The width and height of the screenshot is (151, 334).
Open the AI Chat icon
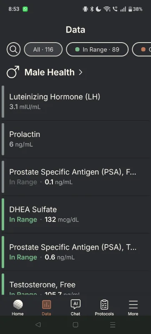coord(75,304)
